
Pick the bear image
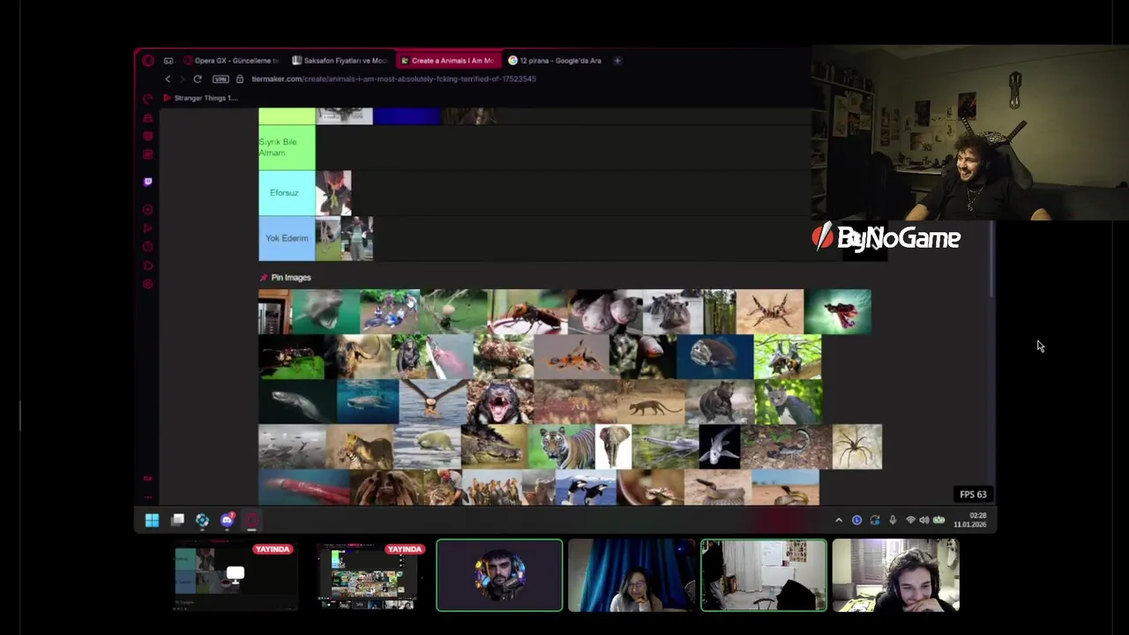[719, 401]
